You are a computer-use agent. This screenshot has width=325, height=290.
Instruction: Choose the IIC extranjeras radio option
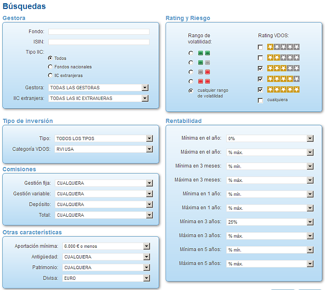click(50, 75)
